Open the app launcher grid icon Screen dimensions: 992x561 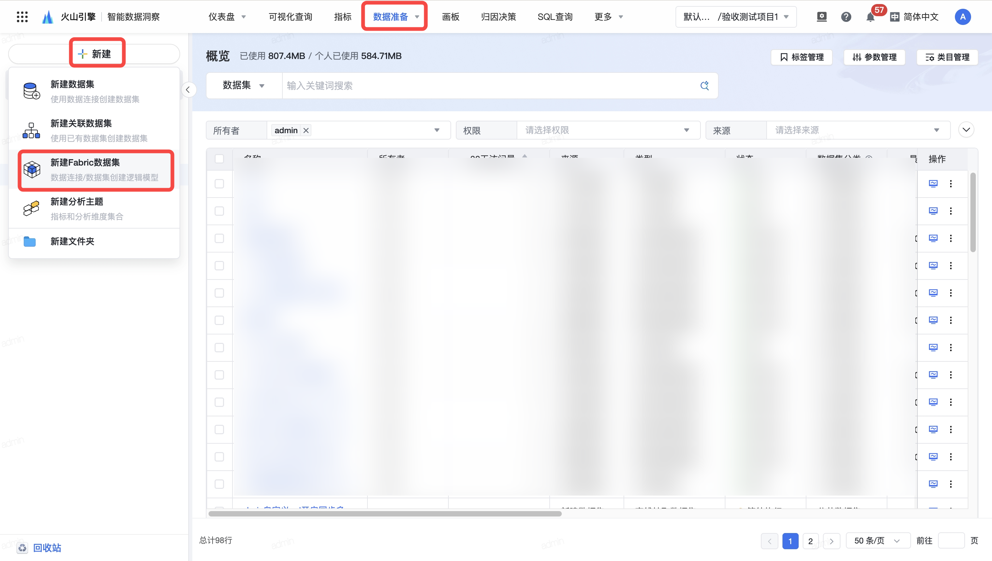click(x=22, y=17)
